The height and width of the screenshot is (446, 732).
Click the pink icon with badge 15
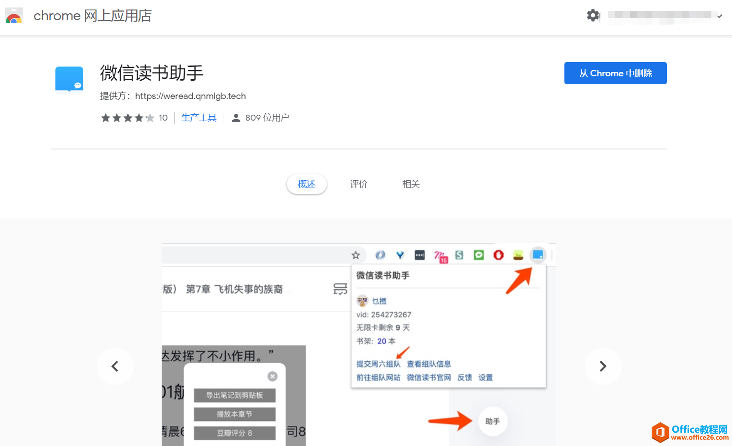click(x=440, y=256)
